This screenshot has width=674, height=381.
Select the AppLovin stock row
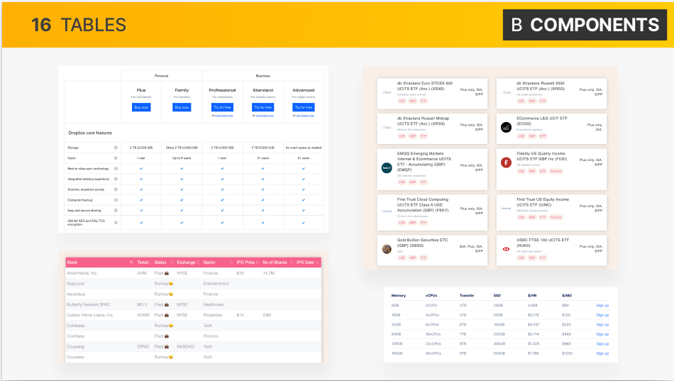tap(194, 283)
